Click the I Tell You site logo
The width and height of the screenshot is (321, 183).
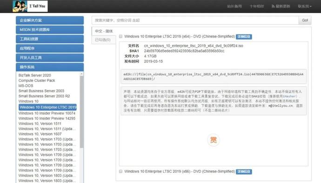(x=30, y=6)
